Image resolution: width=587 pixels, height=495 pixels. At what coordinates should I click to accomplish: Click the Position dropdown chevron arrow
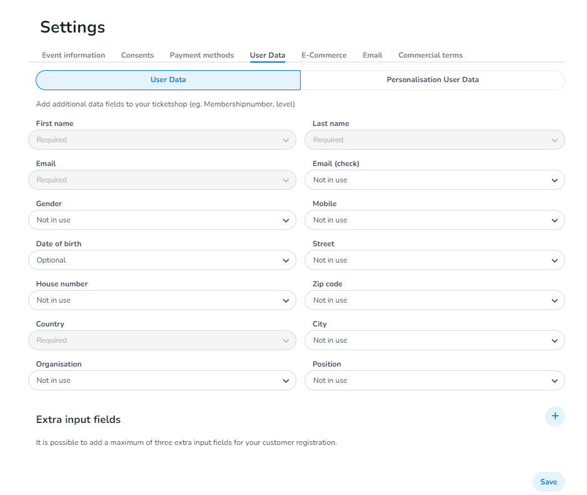tap(554, 381)
